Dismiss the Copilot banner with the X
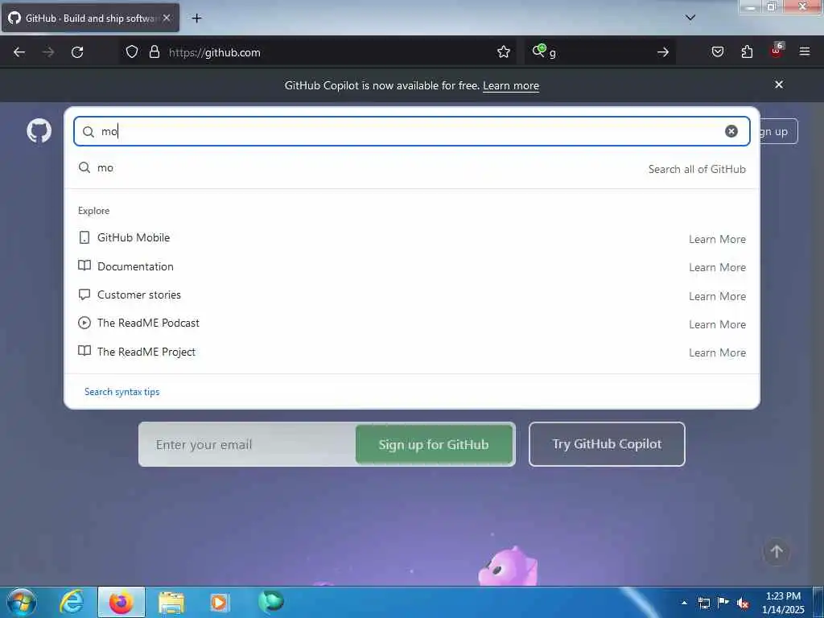 tap(779, 84)
